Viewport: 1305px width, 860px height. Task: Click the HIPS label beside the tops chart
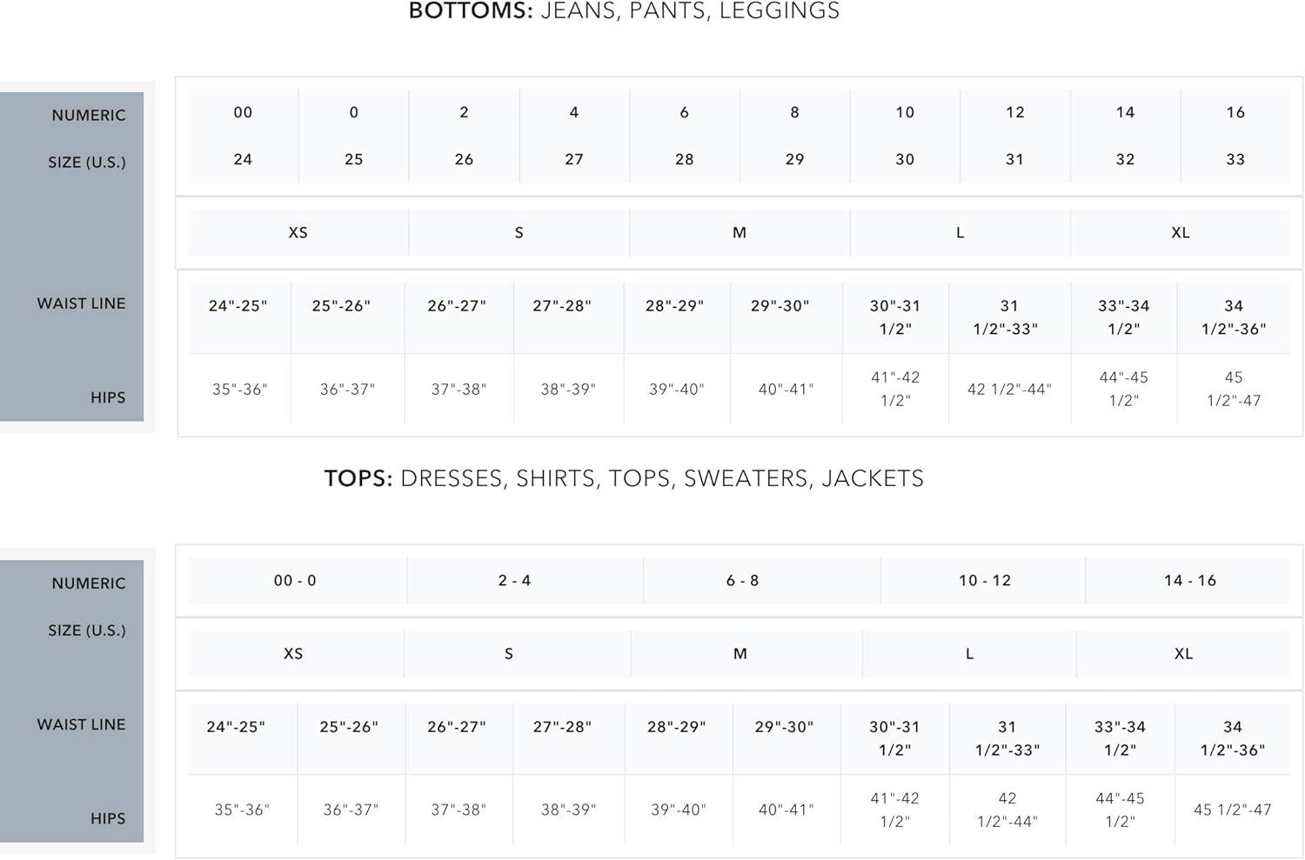click(x=108, y=819)
